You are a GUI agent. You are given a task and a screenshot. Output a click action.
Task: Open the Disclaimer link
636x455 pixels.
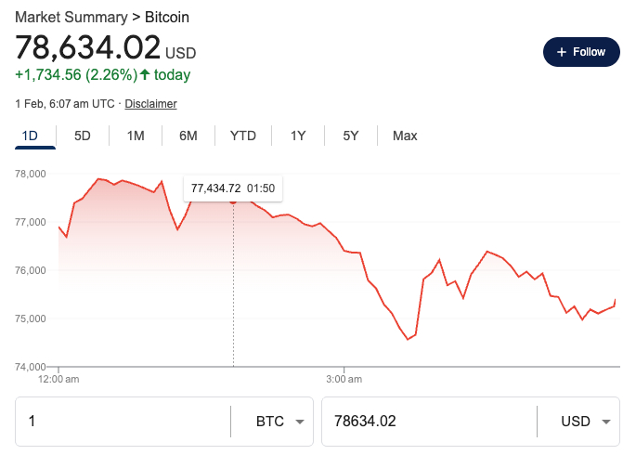(150, 104)
